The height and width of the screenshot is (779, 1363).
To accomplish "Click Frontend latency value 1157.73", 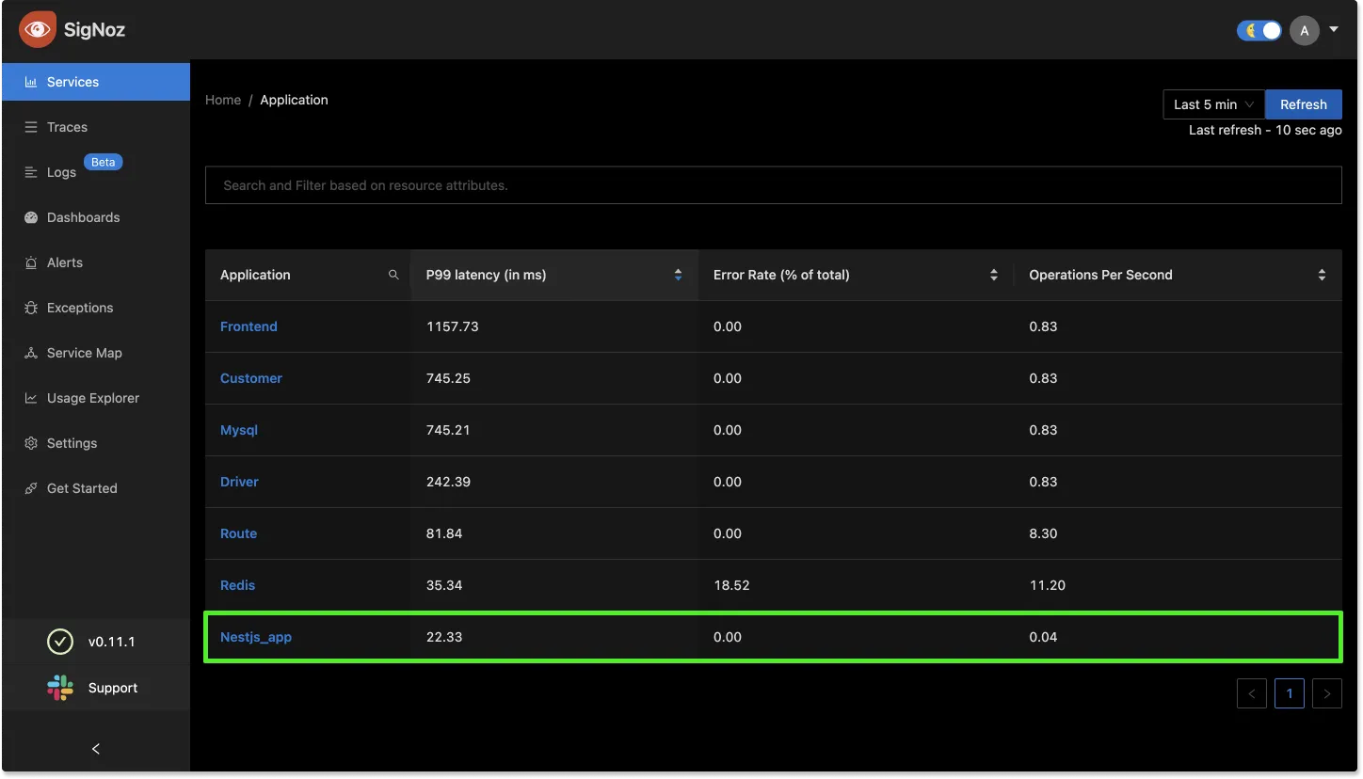I will (x=453, y=326).
